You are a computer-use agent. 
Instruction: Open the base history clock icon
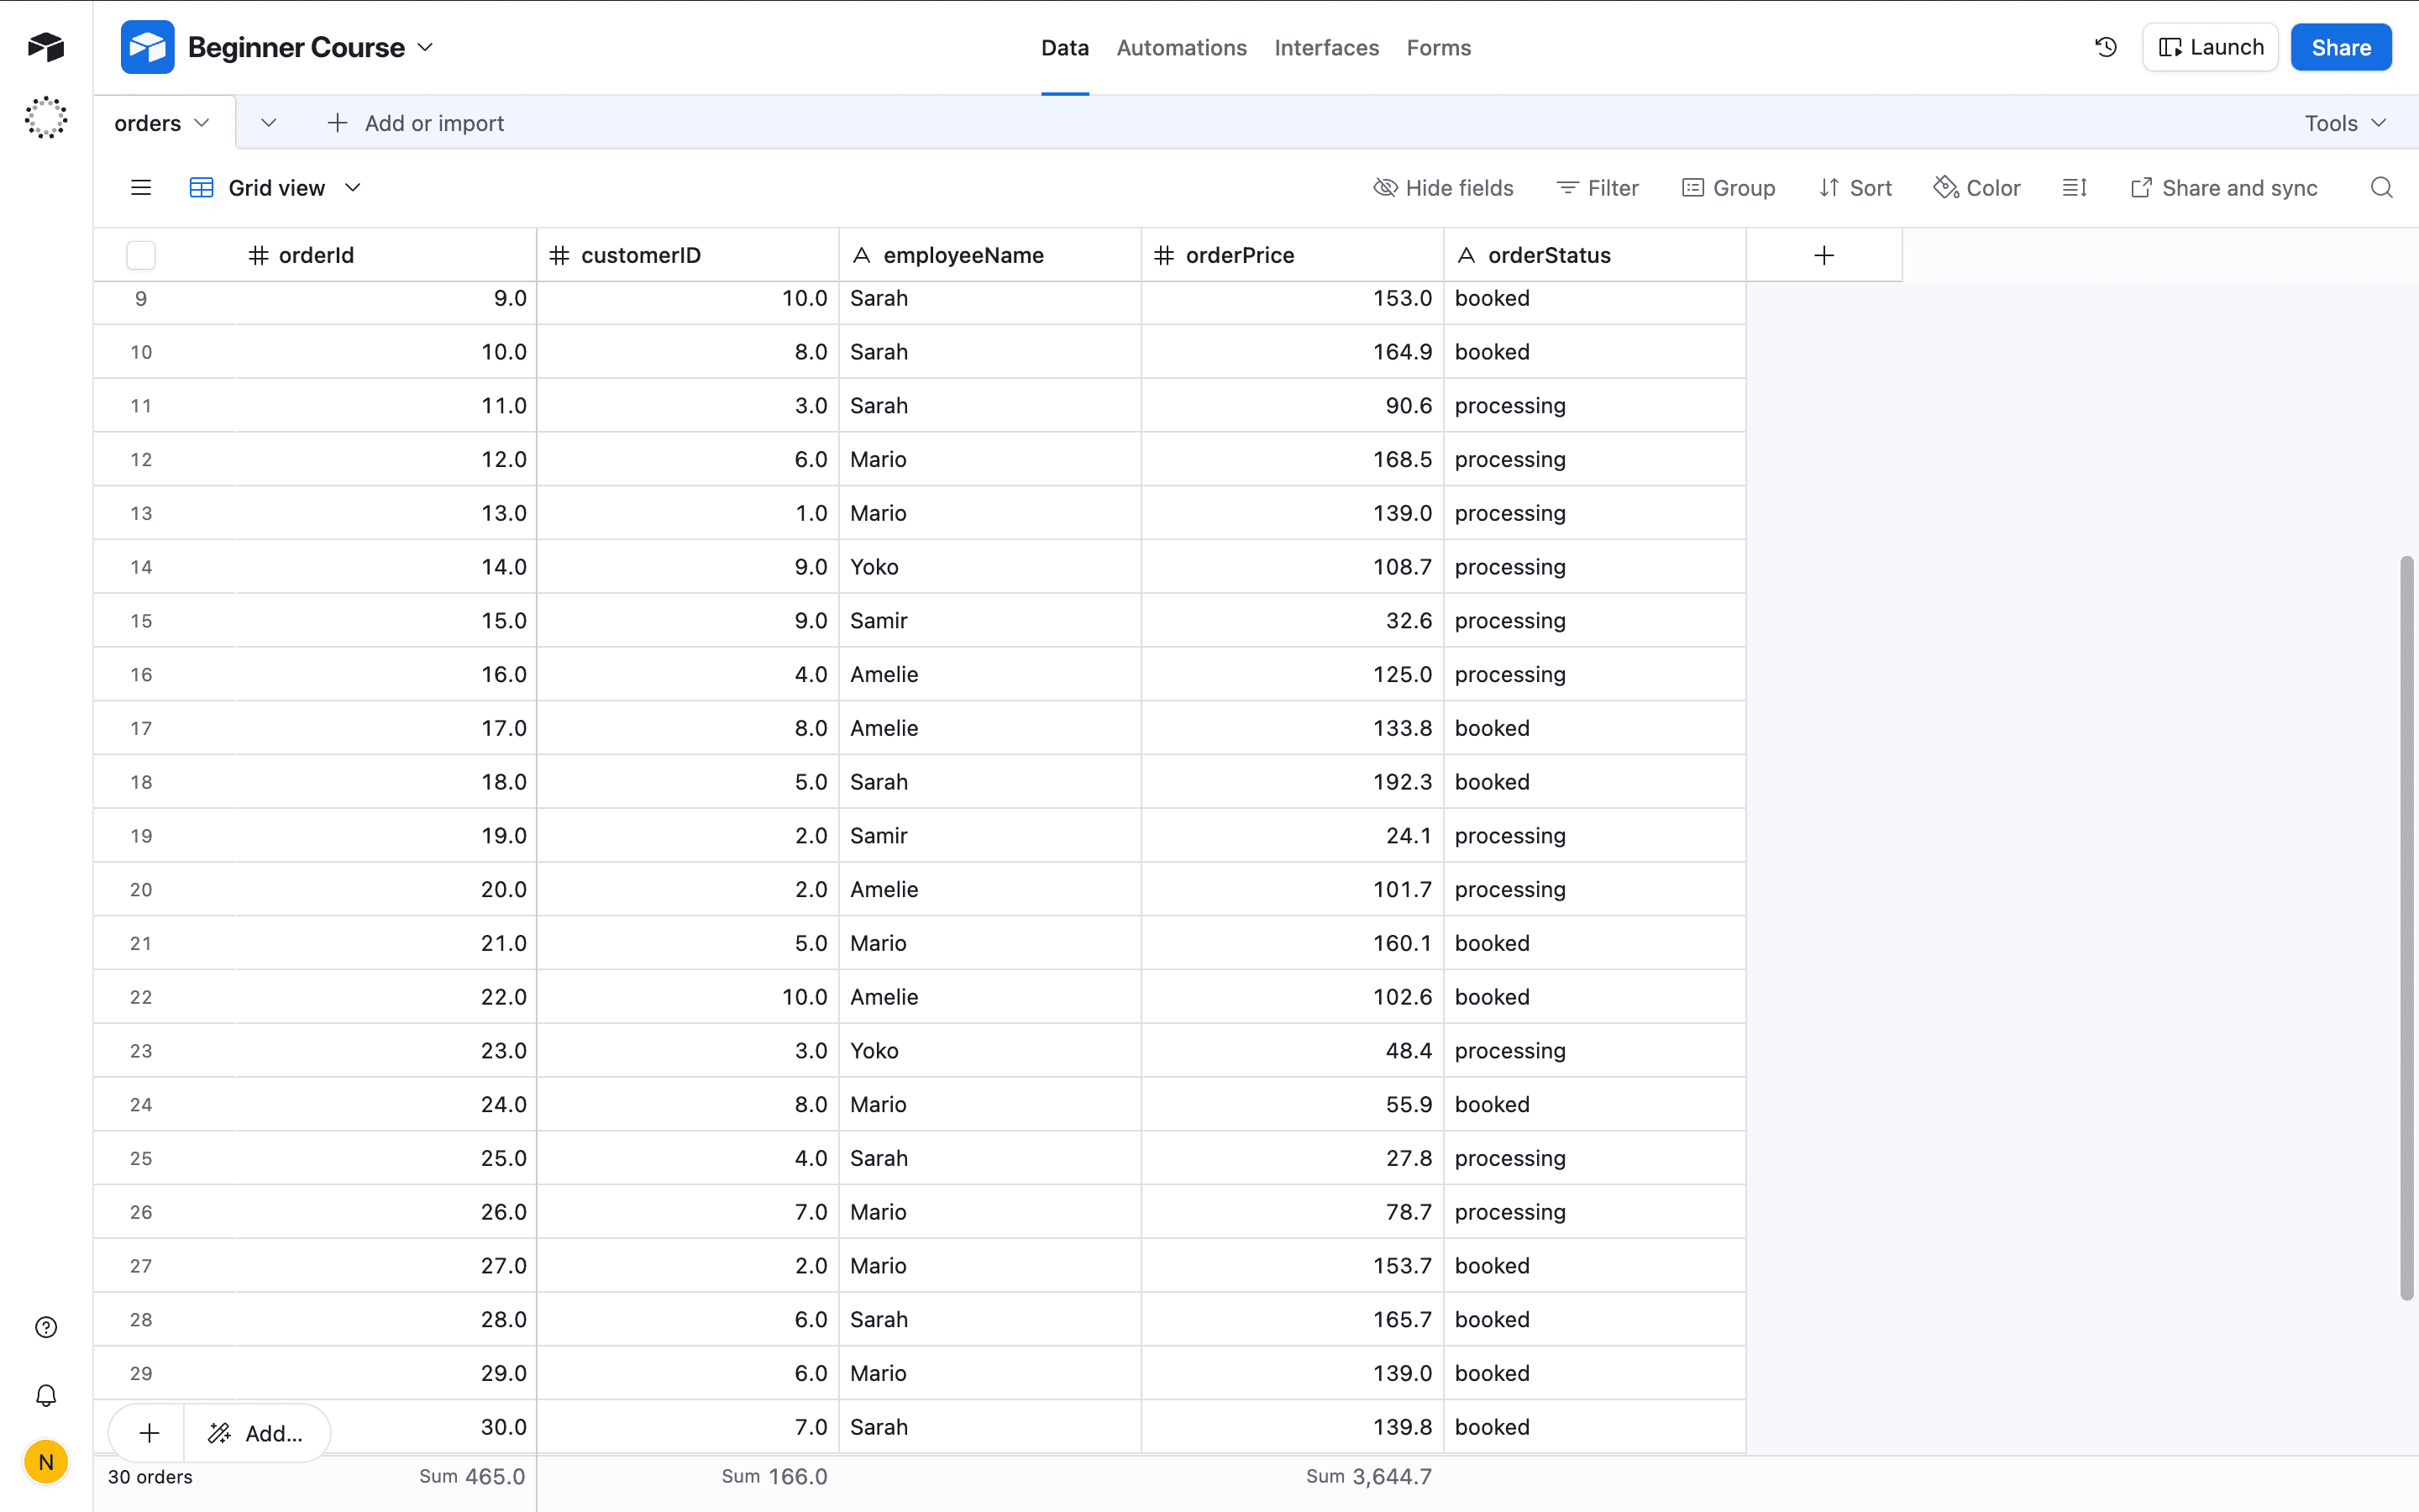coord(2107,47)
